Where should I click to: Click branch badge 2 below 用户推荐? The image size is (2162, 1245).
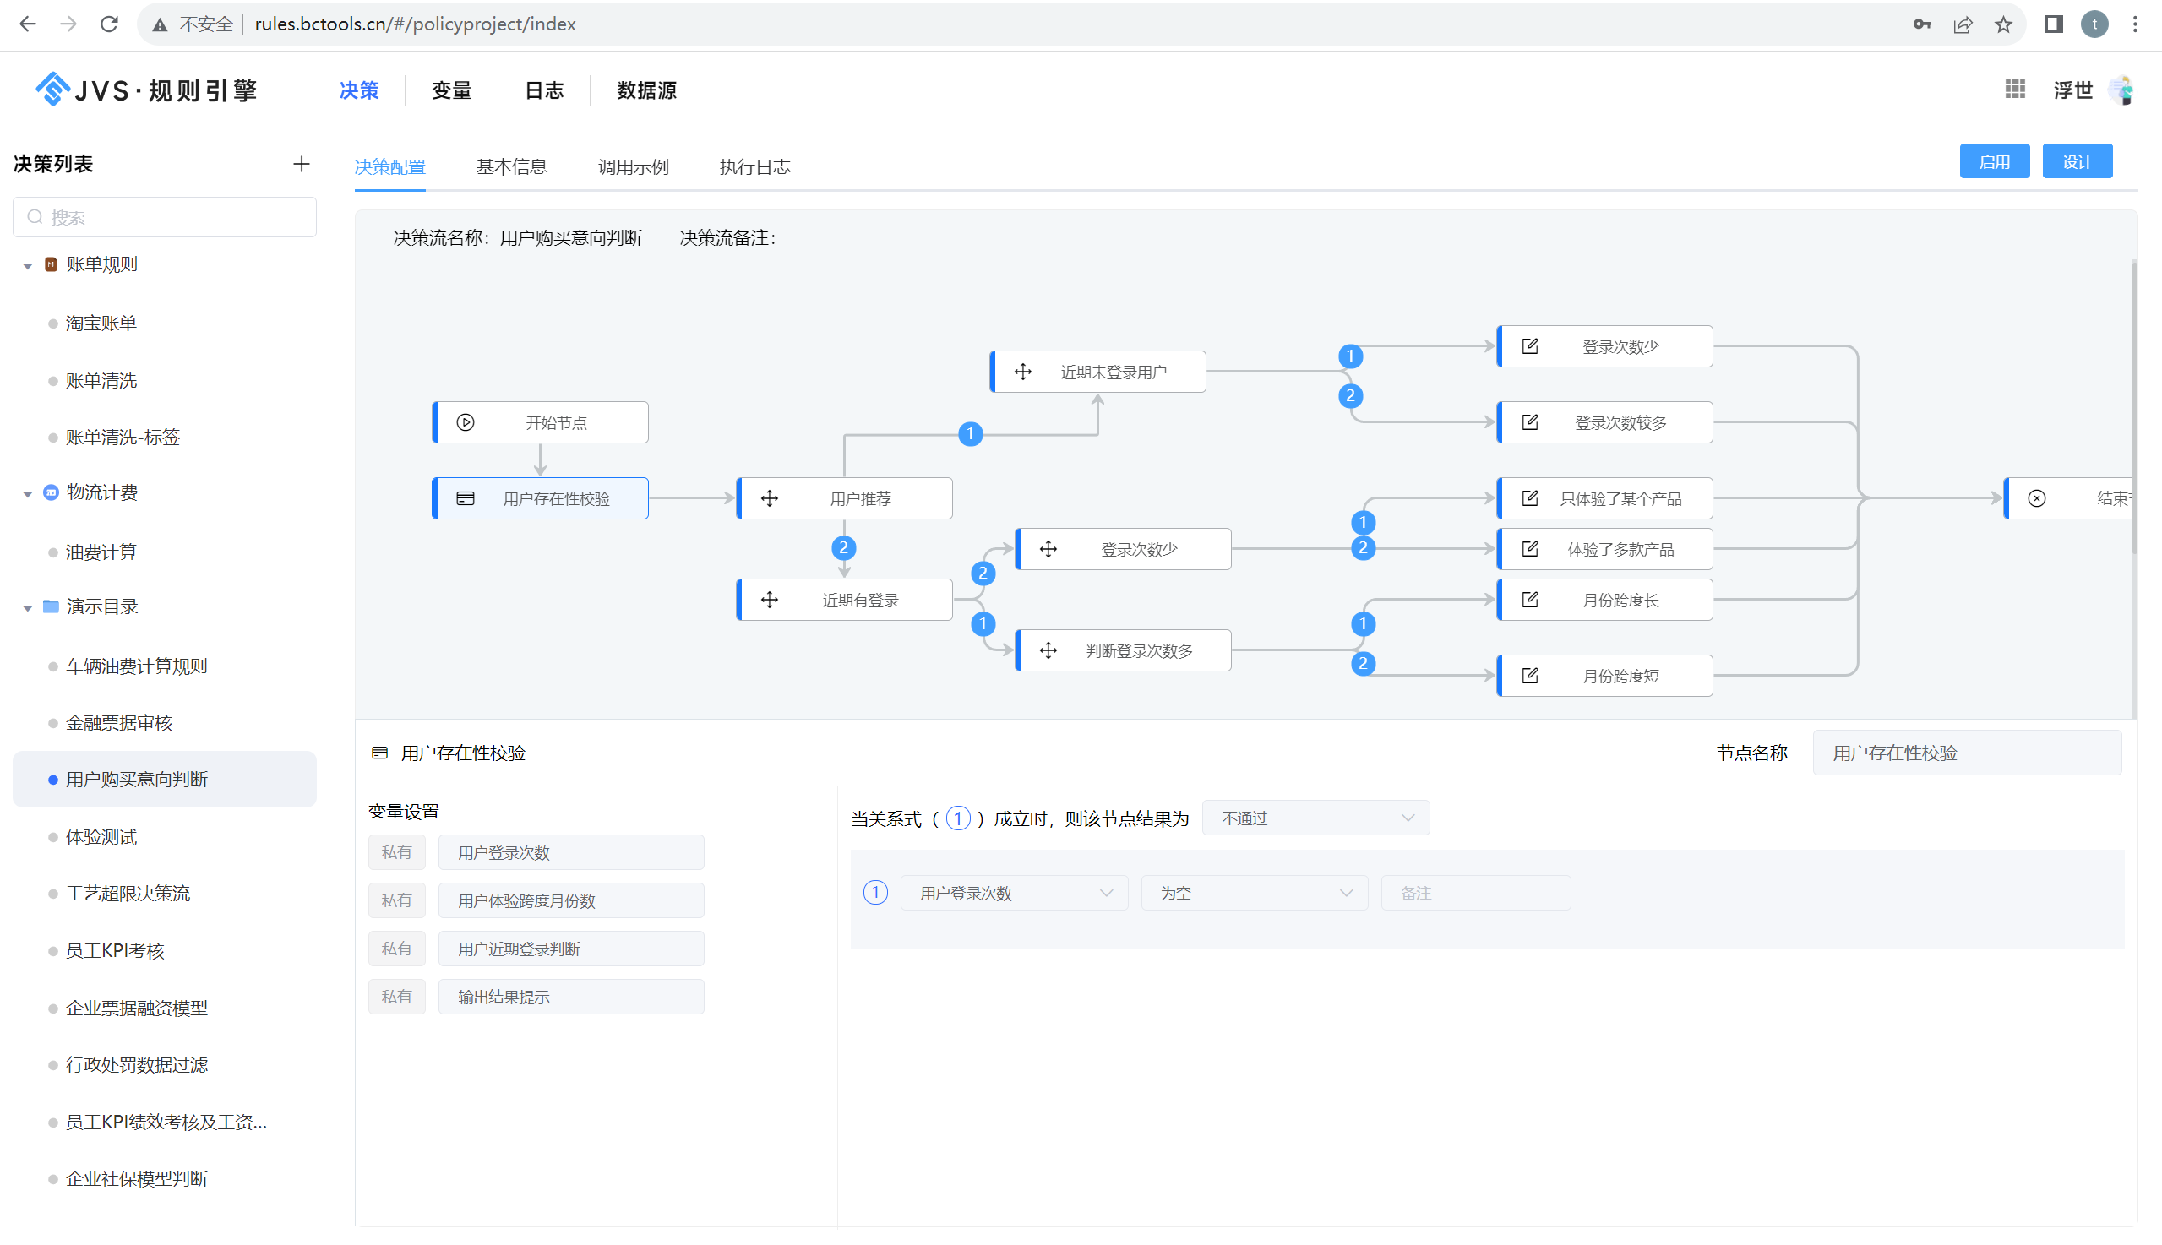click(x=843, y=548)
